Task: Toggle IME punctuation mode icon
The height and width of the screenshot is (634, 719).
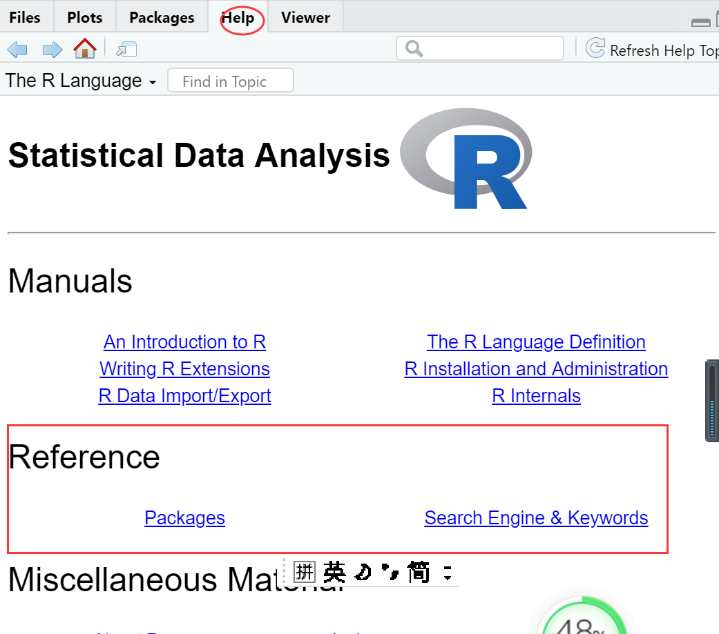Action: 390,571
